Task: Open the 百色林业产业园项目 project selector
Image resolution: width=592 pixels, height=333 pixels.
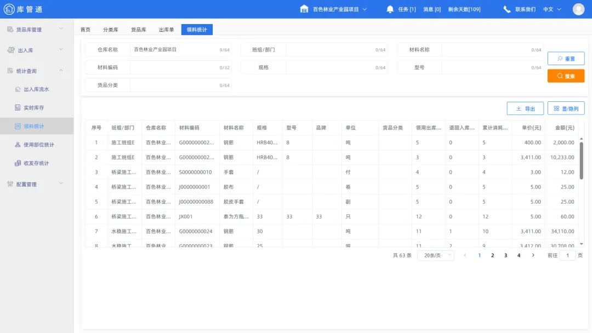Action: click(x=335, y=8)
